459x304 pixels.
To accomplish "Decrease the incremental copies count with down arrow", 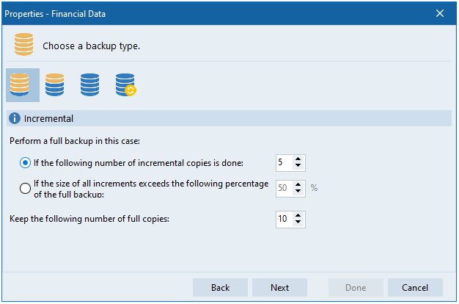I will pos(298,167).
